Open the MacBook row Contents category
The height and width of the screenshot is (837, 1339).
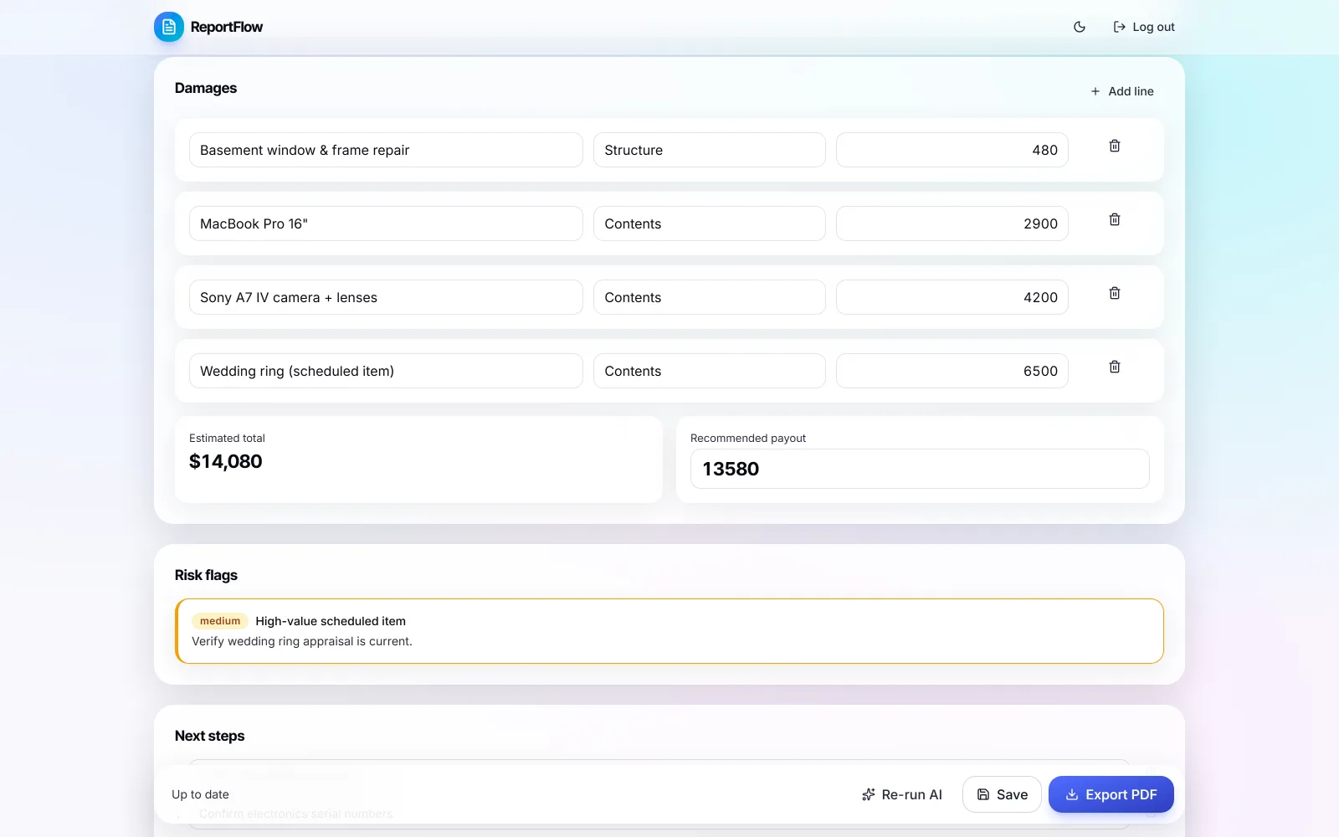pos(710,223)
